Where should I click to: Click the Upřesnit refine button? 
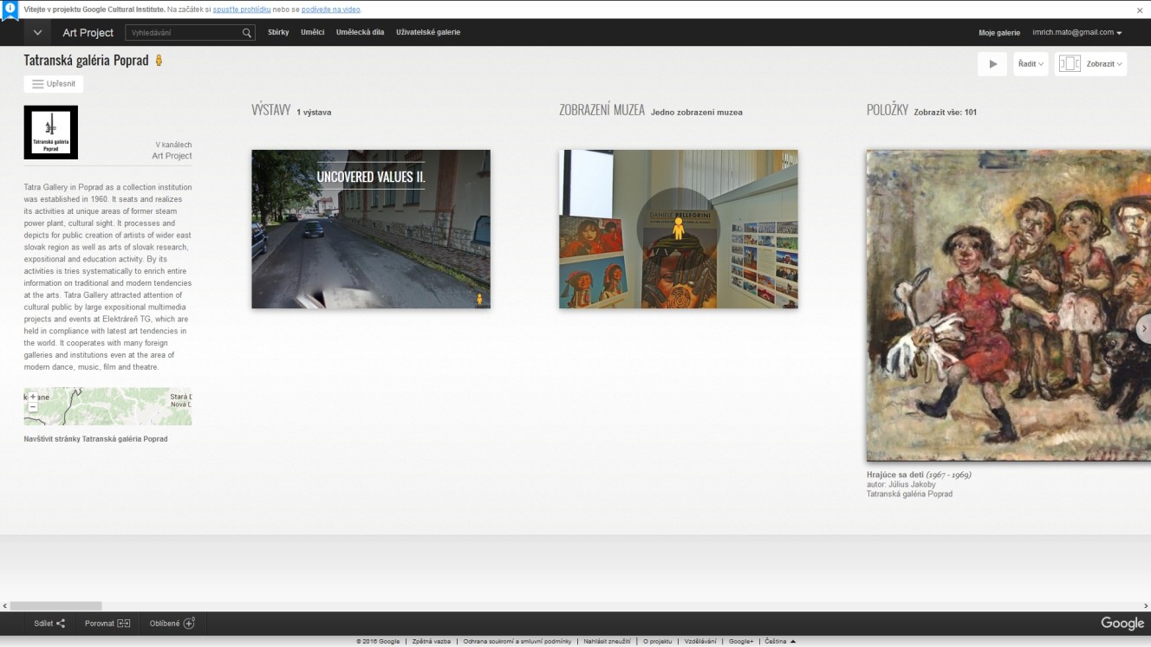point(54,84)
